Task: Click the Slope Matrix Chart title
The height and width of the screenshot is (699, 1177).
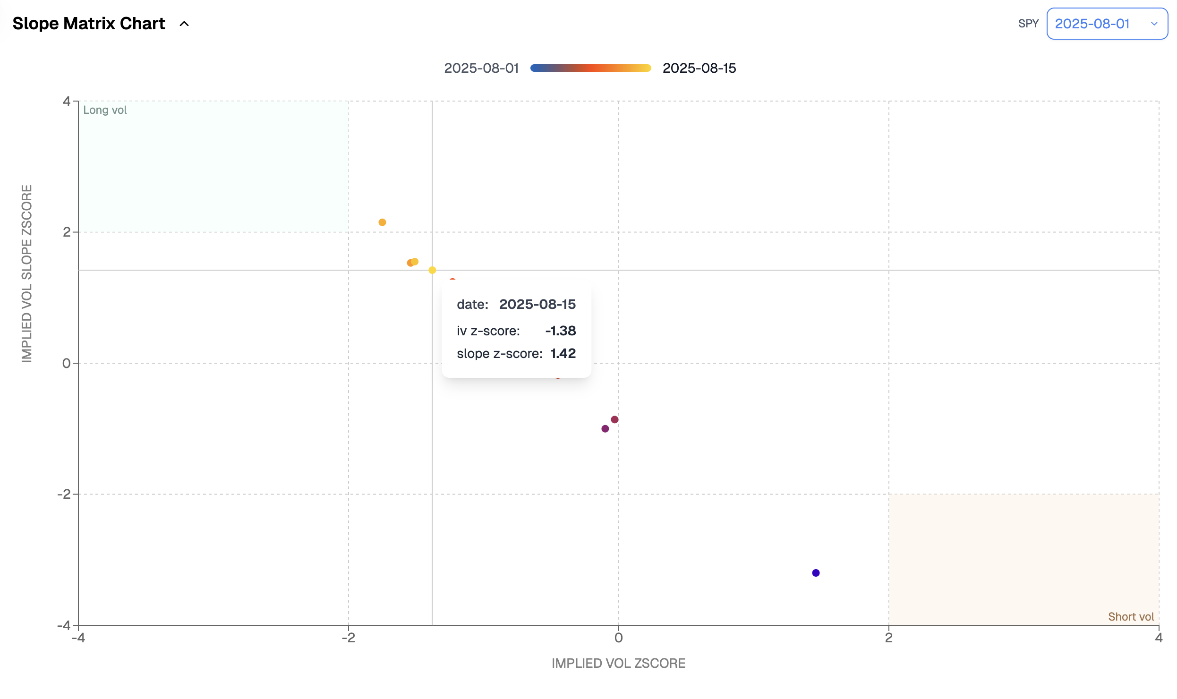Action: [89, 24]
